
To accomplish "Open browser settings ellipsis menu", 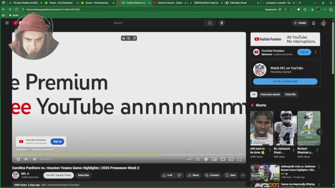I will (325, 9).
